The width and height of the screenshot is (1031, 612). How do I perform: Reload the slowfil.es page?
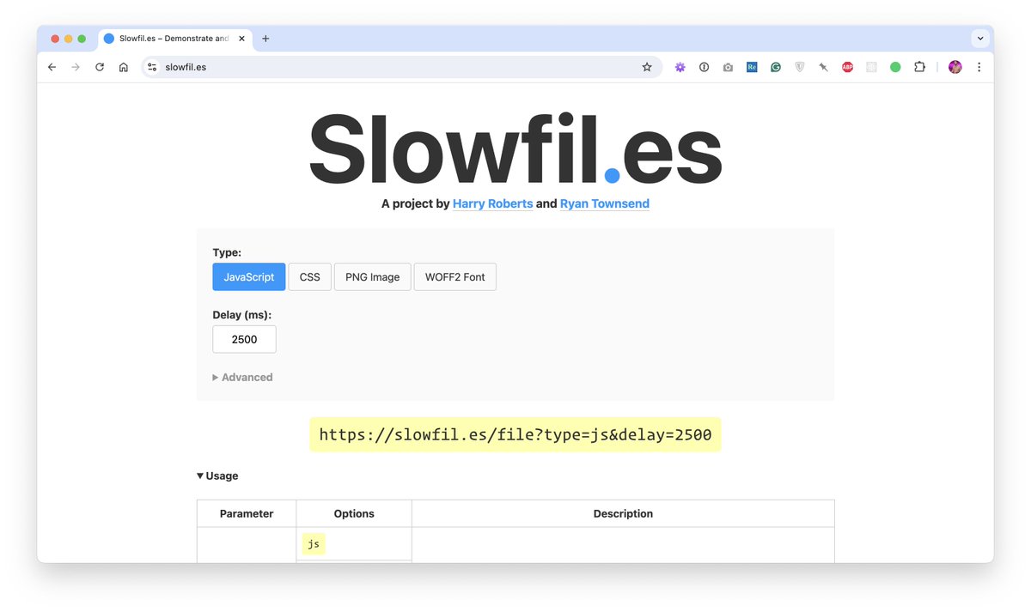[100, 67]
